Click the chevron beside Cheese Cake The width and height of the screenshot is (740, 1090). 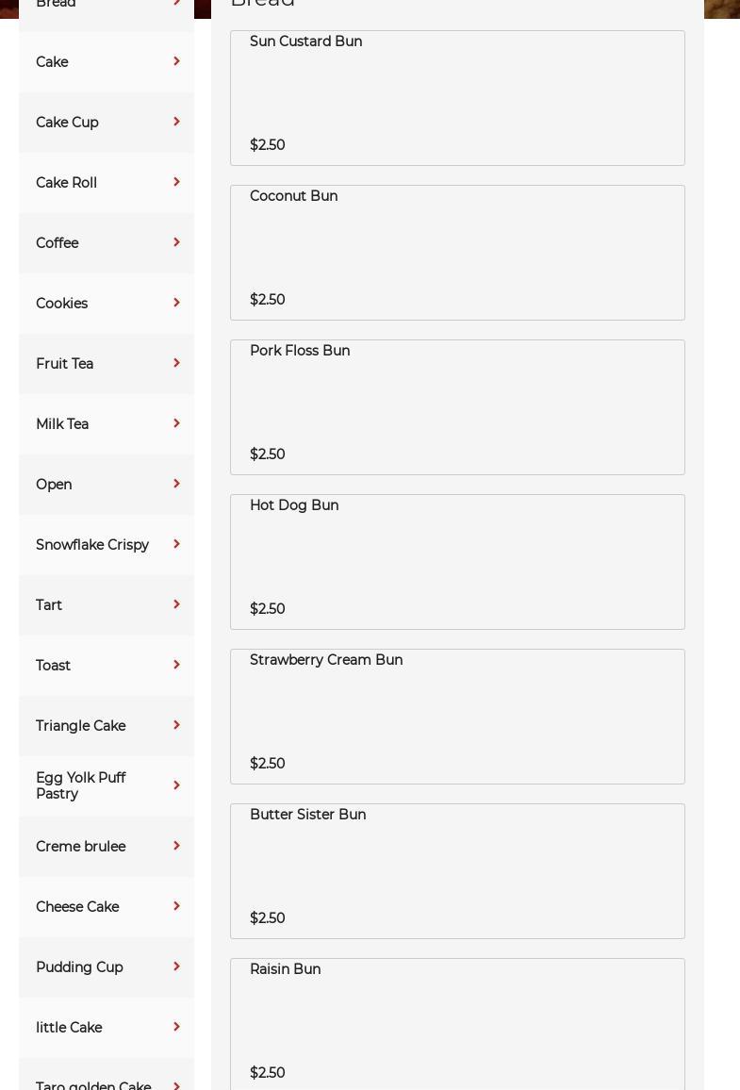point(176,906)
